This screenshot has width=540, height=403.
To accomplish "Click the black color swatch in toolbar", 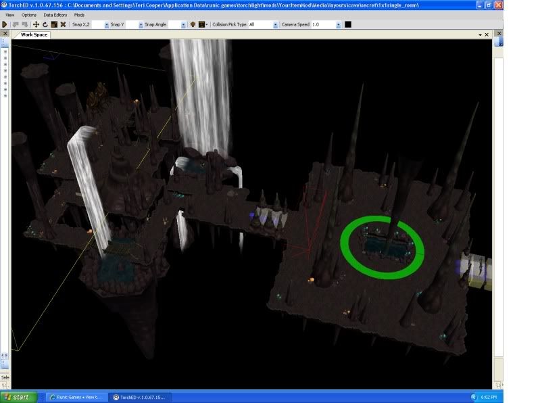I will [x=348, y=24].
